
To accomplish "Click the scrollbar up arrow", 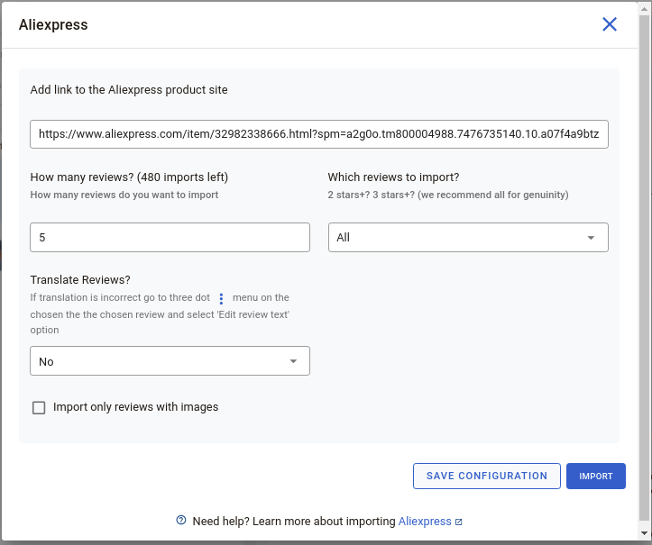I will point(644,9).
